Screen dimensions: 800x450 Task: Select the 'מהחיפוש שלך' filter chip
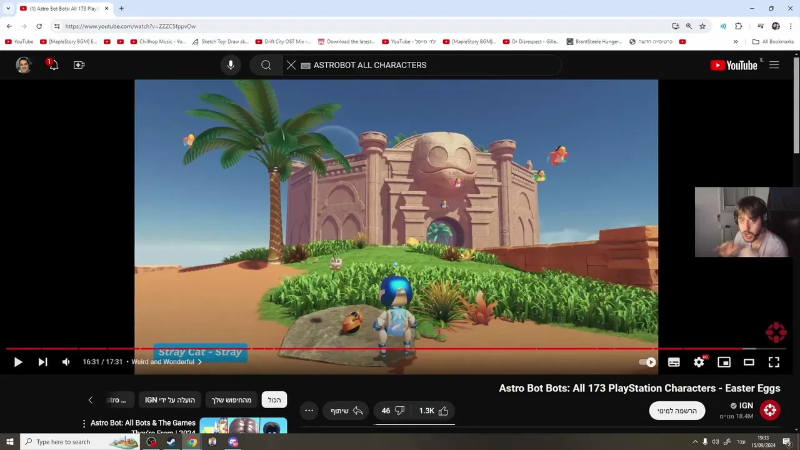point(231,400)
